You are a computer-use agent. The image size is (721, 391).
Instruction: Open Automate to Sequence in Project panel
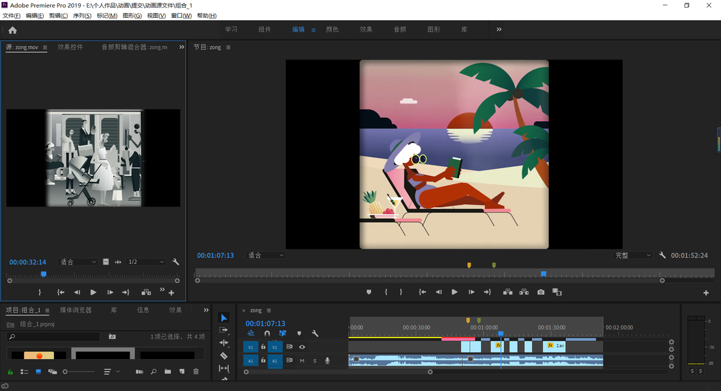click(x=140, y=371)
